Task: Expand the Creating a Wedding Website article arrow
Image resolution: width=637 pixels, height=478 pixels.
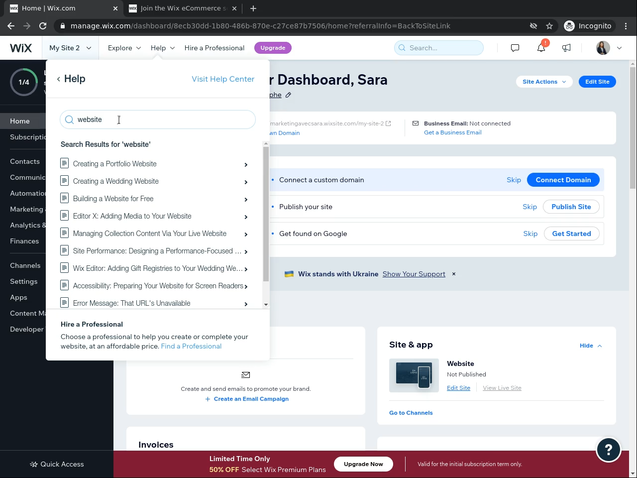Action: 246,182
